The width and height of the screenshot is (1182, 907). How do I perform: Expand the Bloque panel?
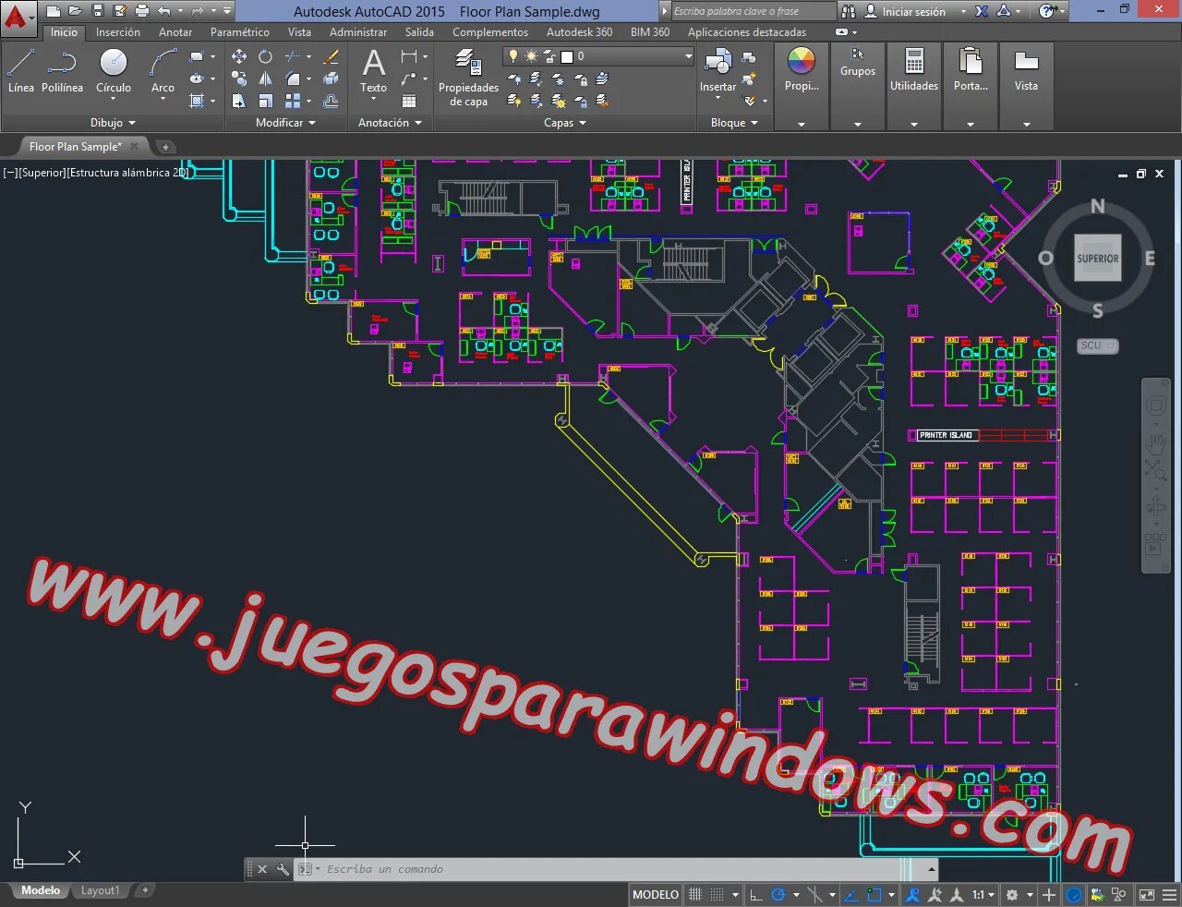pyautogui.click(x=734, y=123)
